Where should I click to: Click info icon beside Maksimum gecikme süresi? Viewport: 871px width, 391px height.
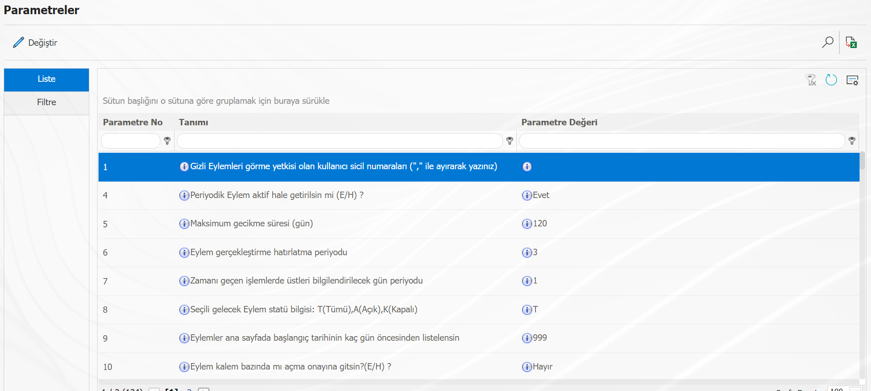pos(184,224)
